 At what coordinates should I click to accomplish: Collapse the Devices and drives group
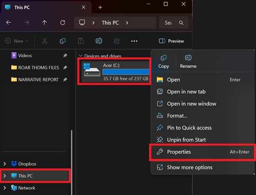click(80, 56)
